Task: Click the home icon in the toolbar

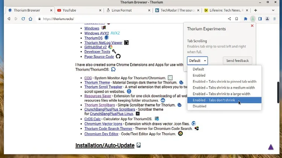Action: click(31, 19)
